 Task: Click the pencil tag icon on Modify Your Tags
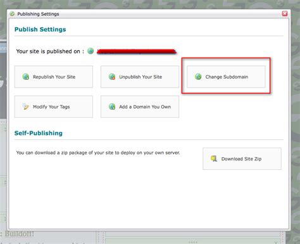click(x=26, y=106)
